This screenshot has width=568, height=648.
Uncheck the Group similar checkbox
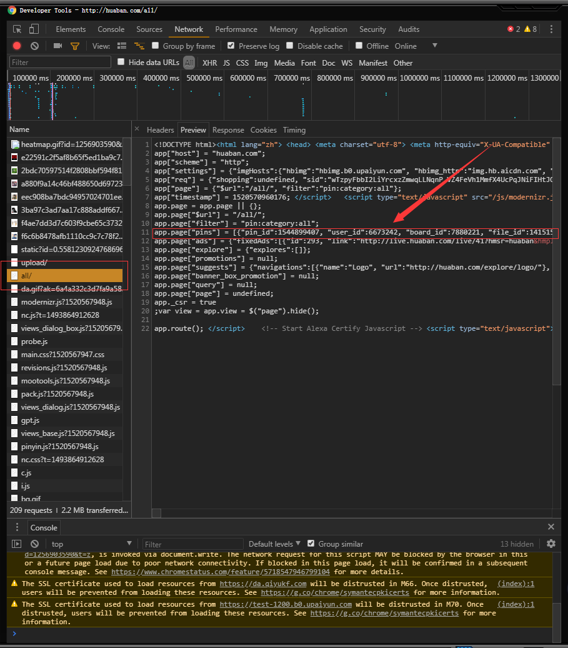(311, 544)
